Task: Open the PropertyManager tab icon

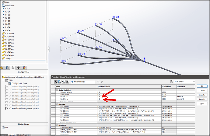Action: click(x=7, y=68)
